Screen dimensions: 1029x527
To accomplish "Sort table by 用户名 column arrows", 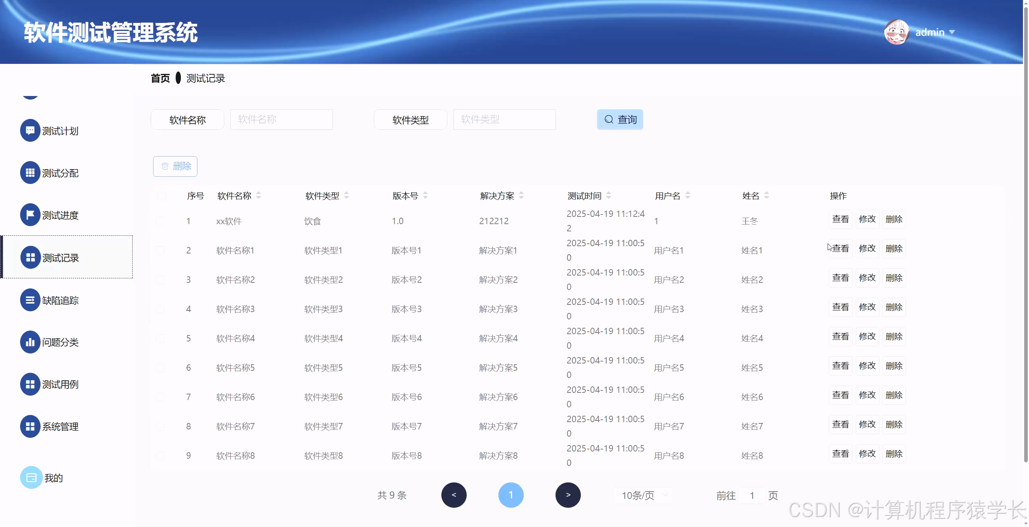I will coord(688,195).
